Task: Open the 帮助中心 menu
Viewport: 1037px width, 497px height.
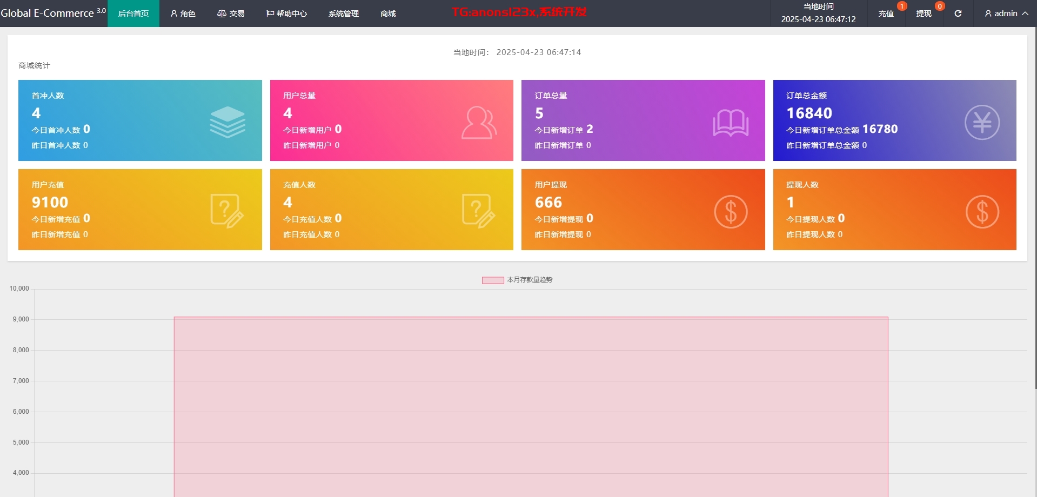Action: click(286, 14)
